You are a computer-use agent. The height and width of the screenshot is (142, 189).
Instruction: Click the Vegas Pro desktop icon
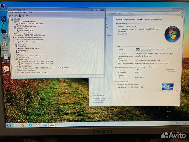click(4, 34)
